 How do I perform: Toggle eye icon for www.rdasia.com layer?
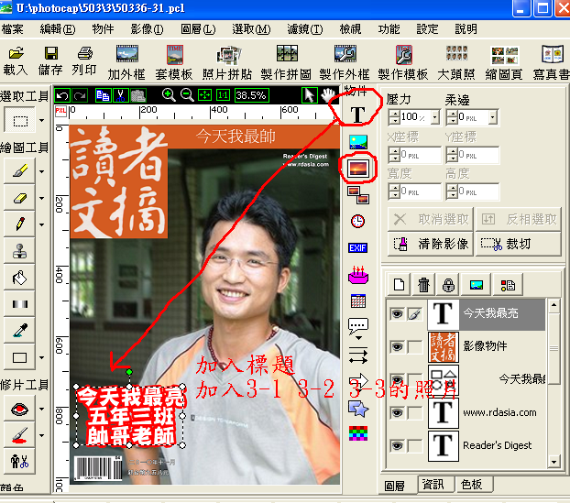coord(397,412)
